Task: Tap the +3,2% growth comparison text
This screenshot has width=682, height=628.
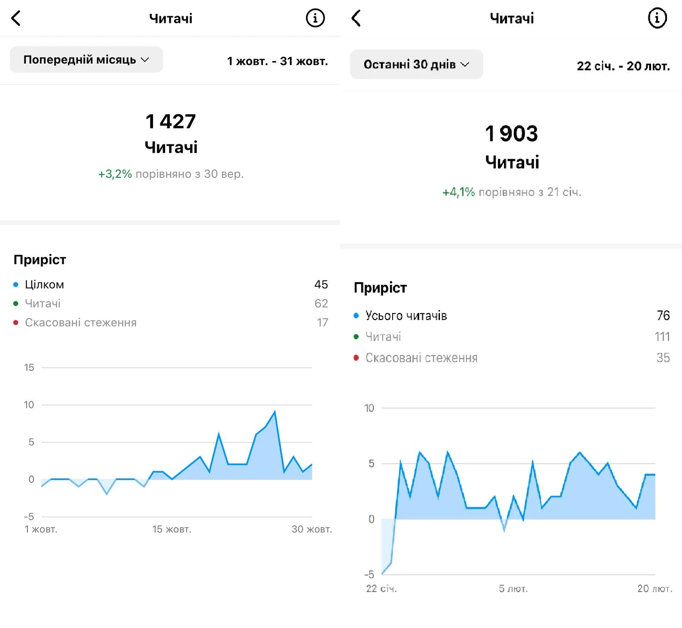Action: coord(171,174)
